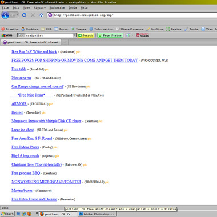Open the Nice area rug listing
Viewport: 217px width, 217px height.
[x=21, y=78]
